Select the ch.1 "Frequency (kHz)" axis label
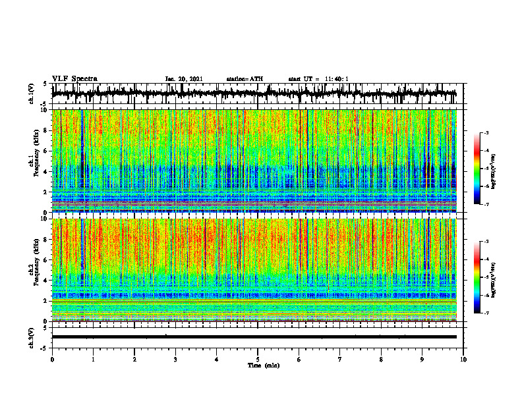 click(37, 153)
